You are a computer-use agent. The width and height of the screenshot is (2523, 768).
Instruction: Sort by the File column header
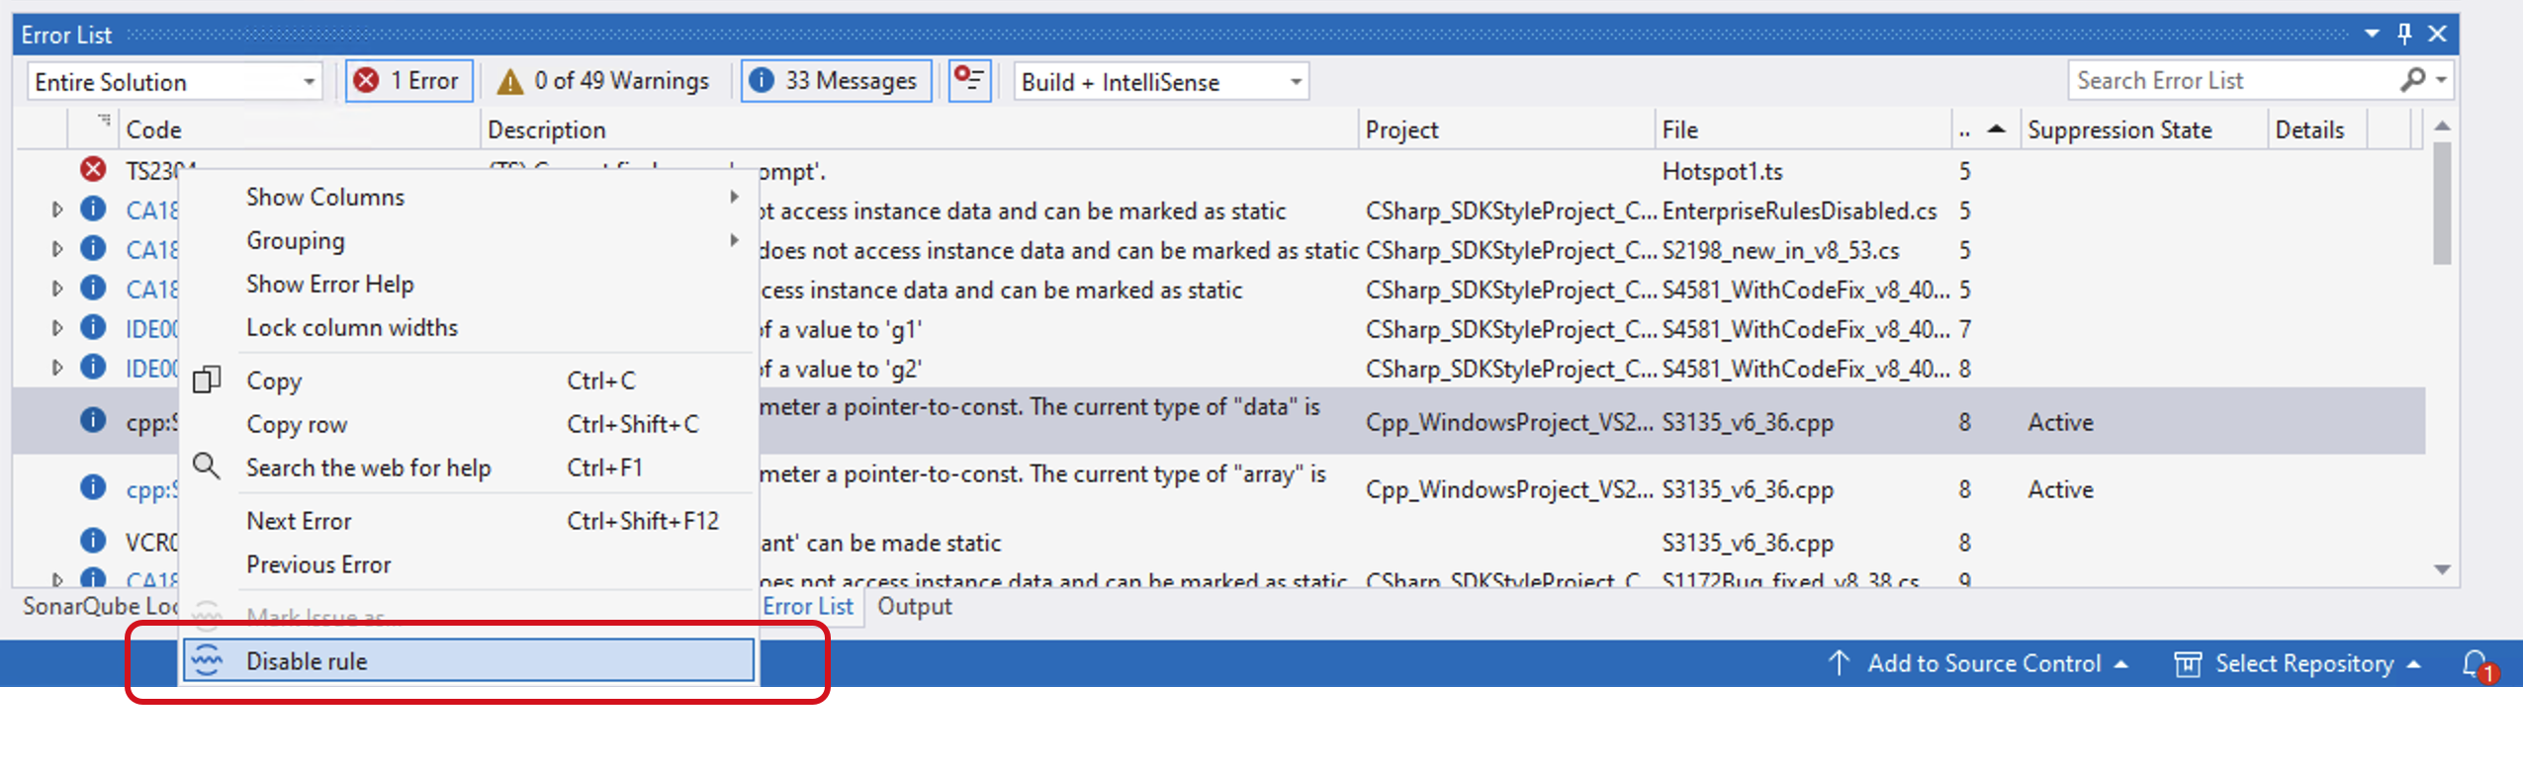click(x=1803, y=129)
